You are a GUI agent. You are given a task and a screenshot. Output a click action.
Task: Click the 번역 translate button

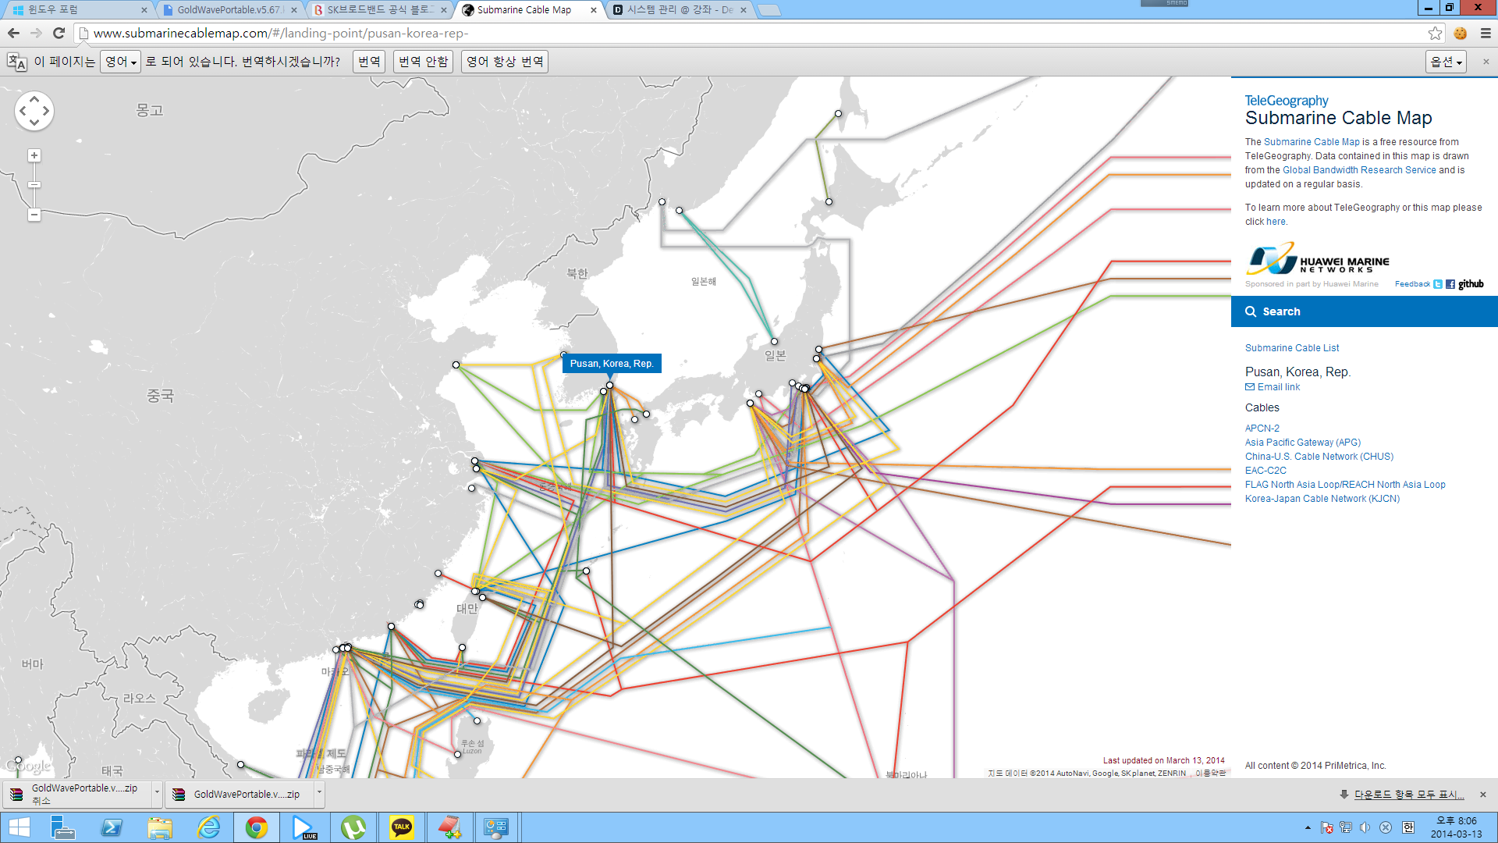click(x=369, y=62)
